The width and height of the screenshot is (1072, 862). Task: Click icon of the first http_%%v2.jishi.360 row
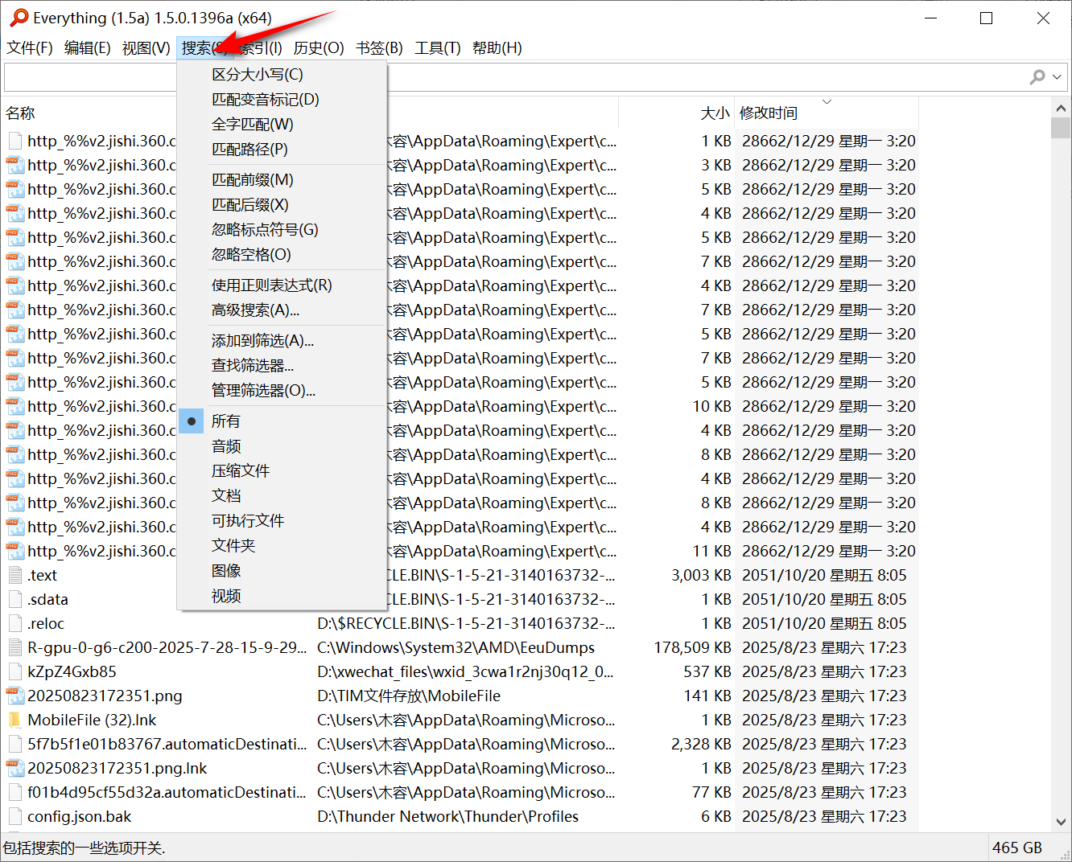tap(14, 141)
